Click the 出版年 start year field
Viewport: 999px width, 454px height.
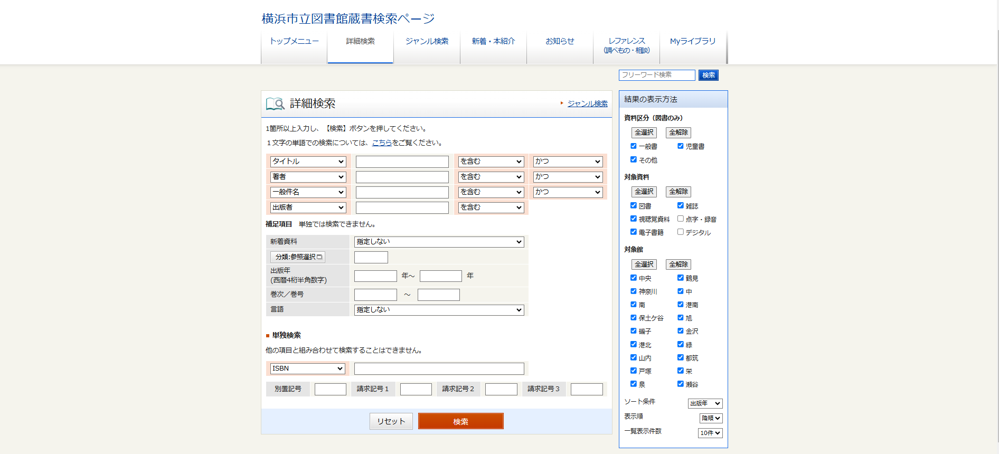[375, 276]
